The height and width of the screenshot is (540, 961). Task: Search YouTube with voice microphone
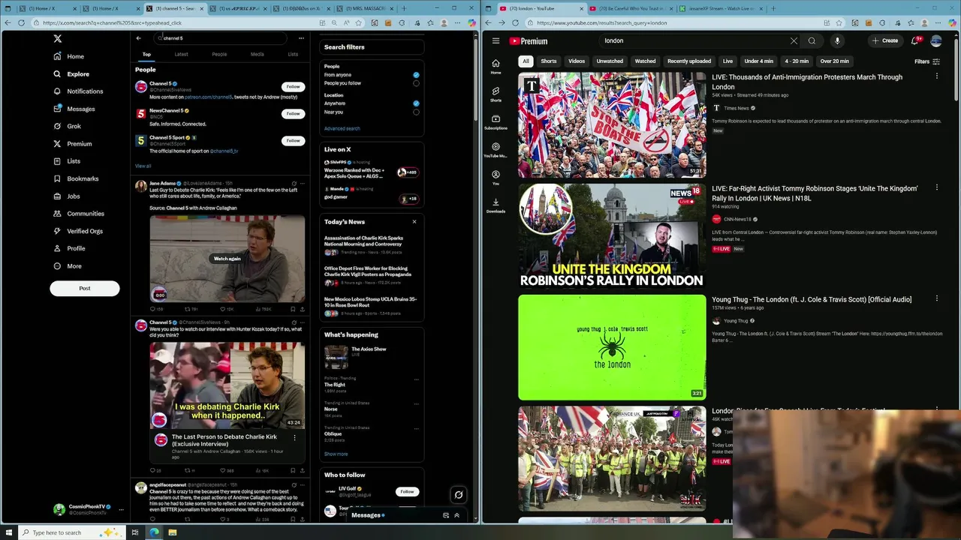coord(837,41)
